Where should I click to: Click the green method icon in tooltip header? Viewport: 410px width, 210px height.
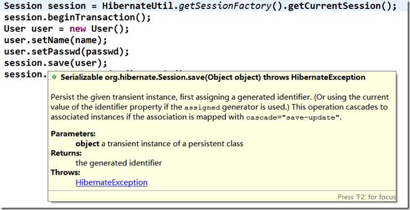tap(54, 77)
